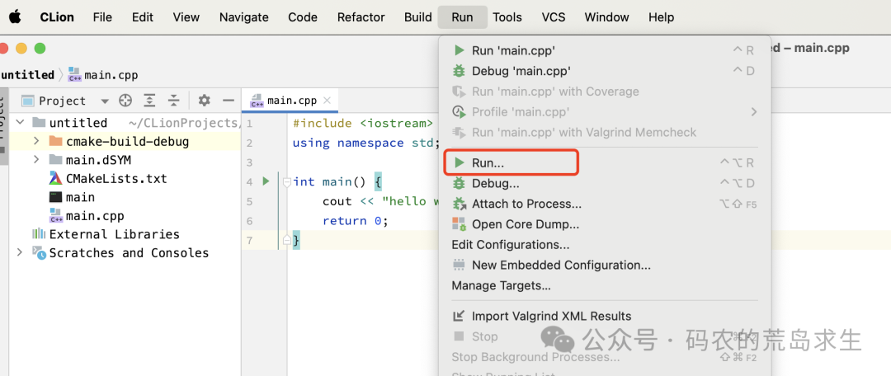Open the Refactor menu

tap(361, 17)
